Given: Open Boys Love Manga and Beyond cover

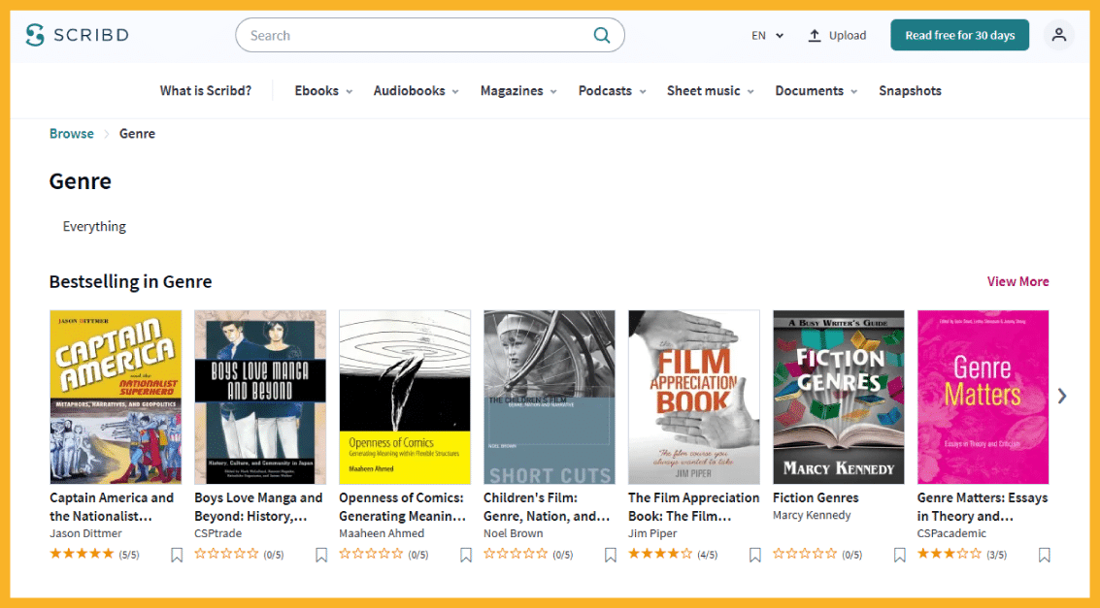Looking at the screenshot, I should point(260,398).
